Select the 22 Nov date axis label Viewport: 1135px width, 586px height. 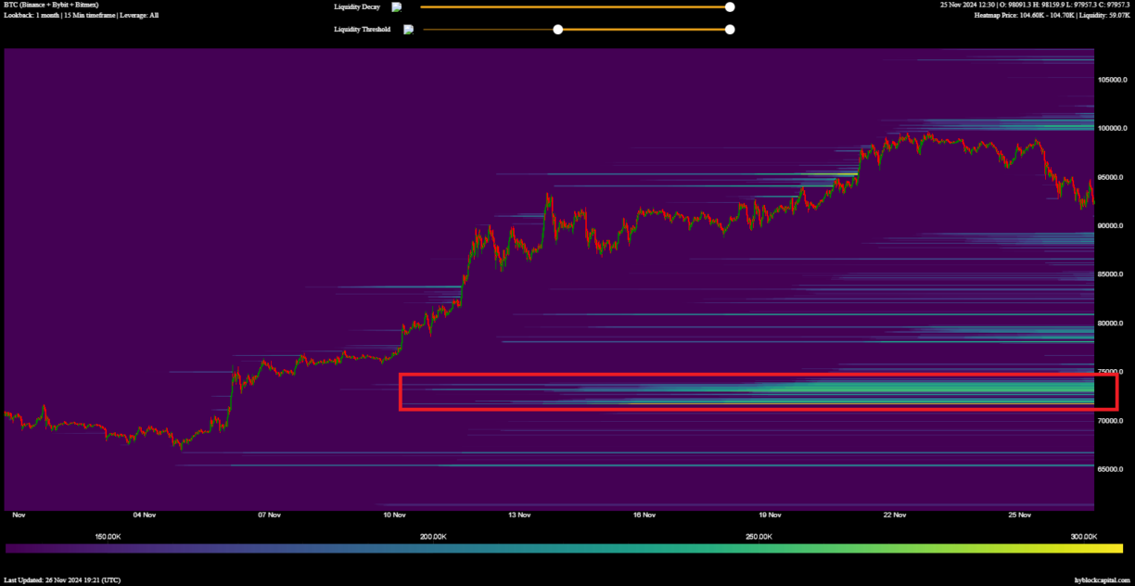click(894, 515)
